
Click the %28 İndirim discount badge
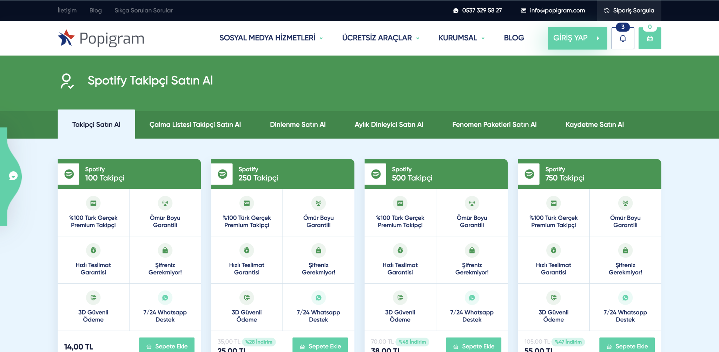tap(259, 342)
